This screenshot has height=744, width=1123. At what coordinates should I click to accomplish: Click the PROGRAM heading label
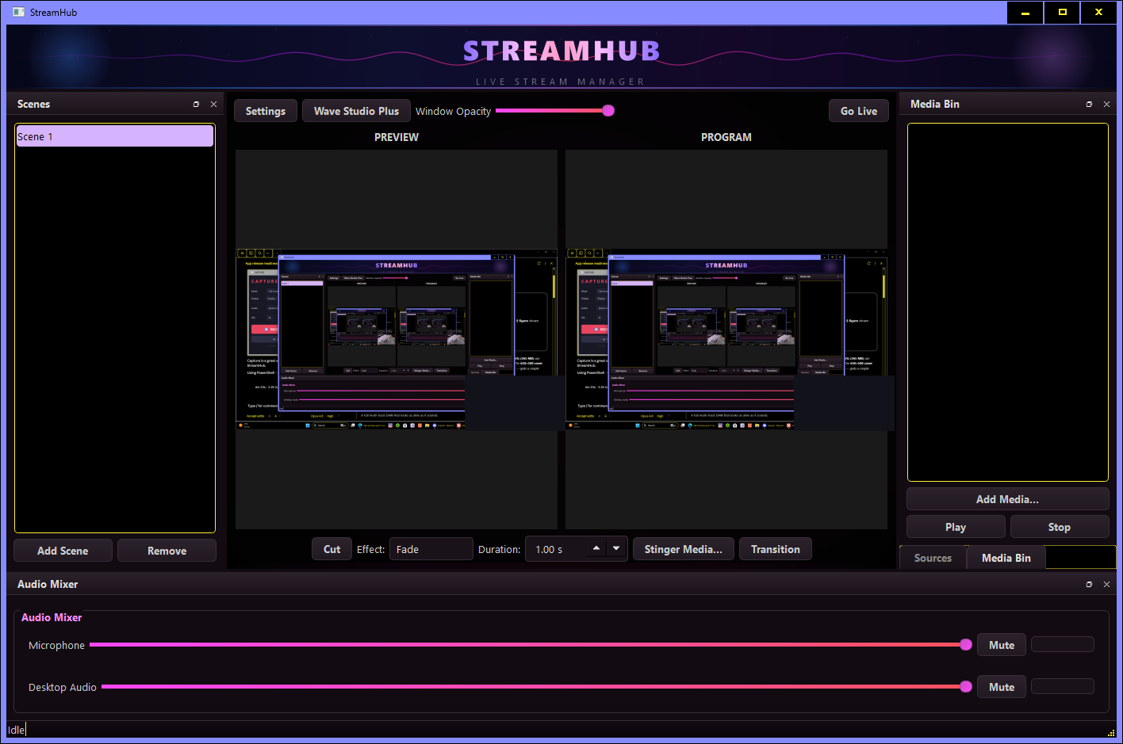[x=726, y=137]
